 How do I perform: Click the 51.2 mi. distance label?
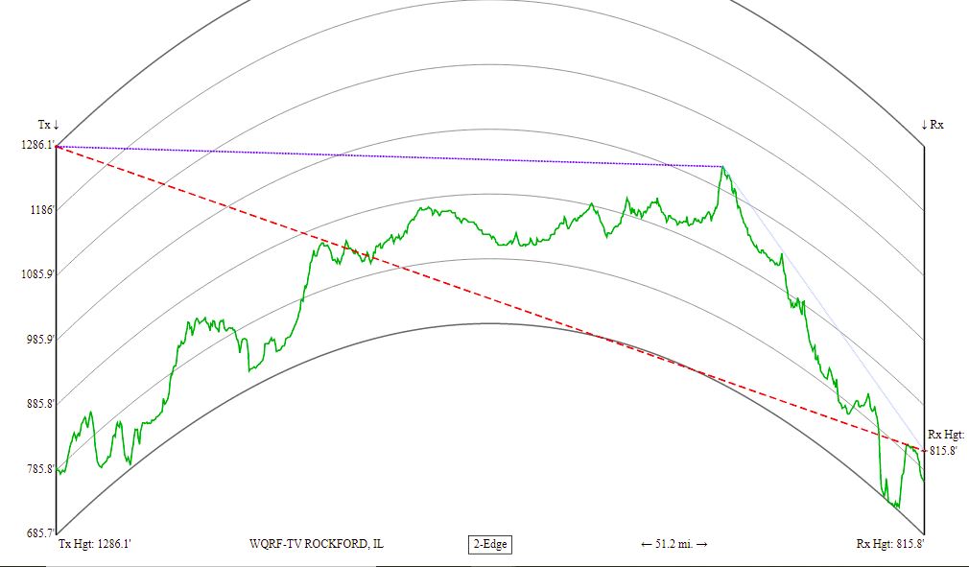tap(674, 544)
